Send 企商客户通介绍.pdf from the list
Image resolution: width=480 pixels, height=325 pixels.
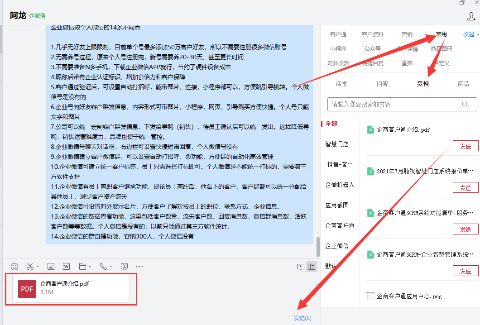pos(466,146)
